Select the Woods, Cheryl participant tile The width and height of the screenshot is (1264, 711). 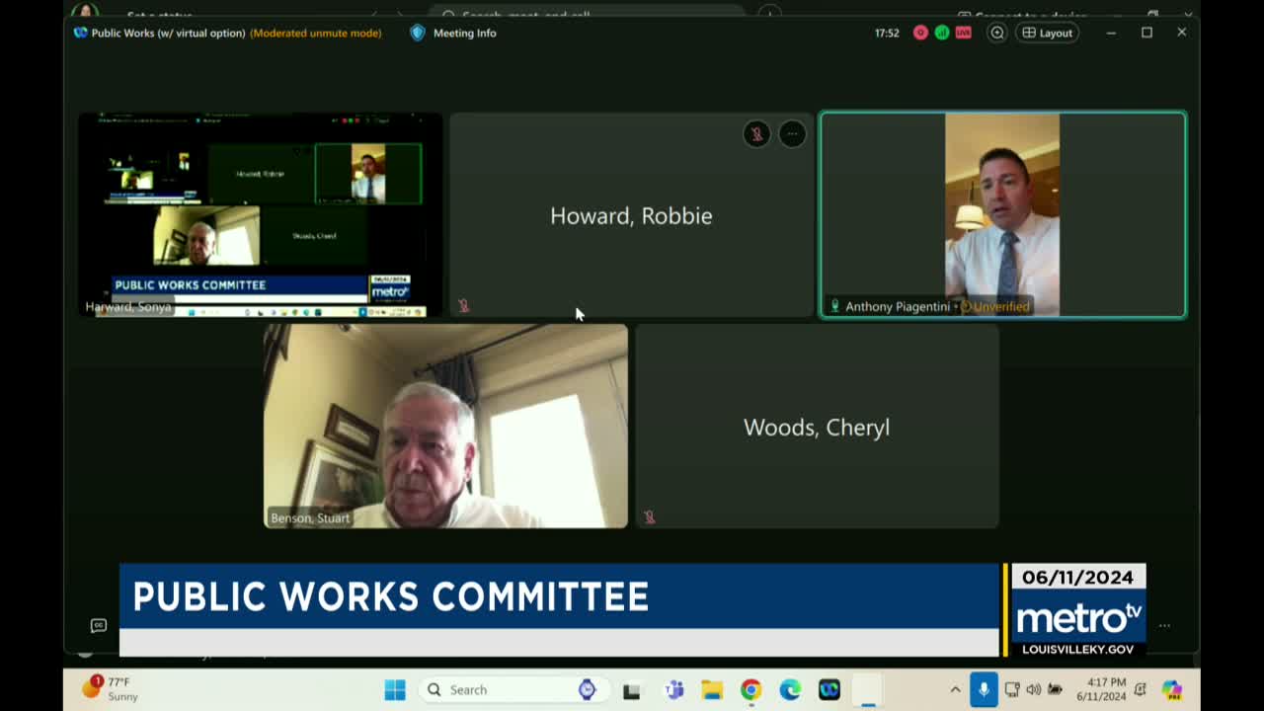point(817,427)
